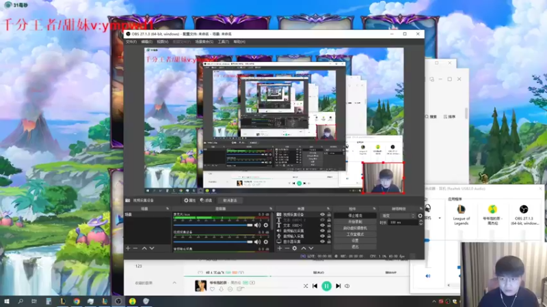Toggle lock on 显示器采集 source
This screenshot has height=307, width=547.
[329, 242]
